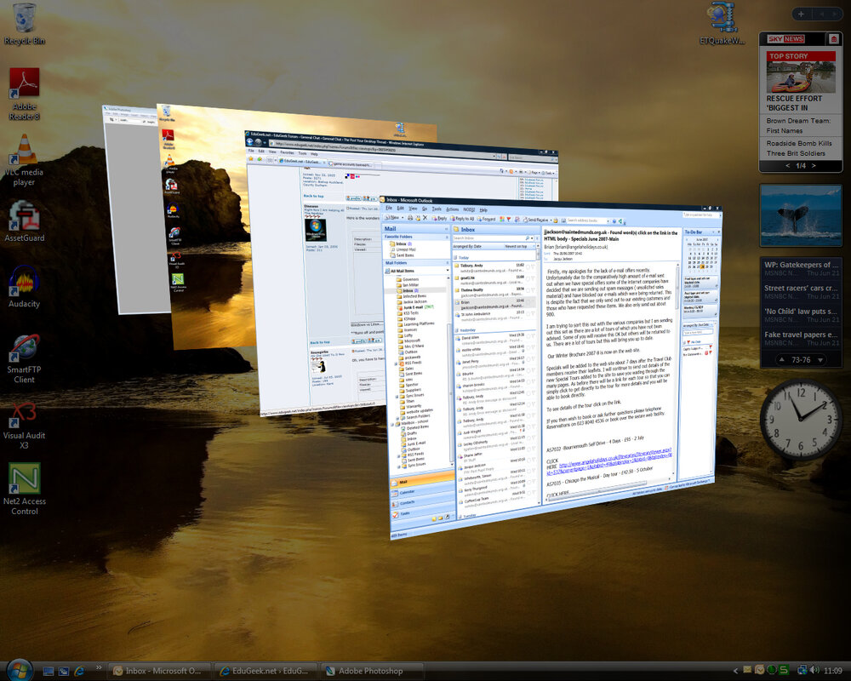The image size is (851, 681).
Task: Click the Print icon in Outlook toolbar
Action: 410,217
